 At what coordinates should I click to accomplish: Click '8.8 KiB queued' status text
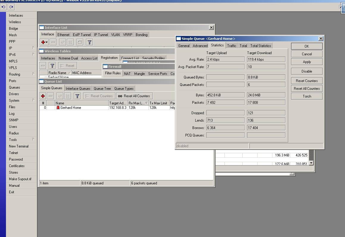[92, 183]
